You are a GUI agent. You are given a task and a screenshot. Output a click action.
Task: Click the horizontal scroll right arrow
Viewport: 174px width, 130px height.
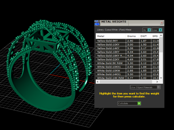[x=157, y=82]
